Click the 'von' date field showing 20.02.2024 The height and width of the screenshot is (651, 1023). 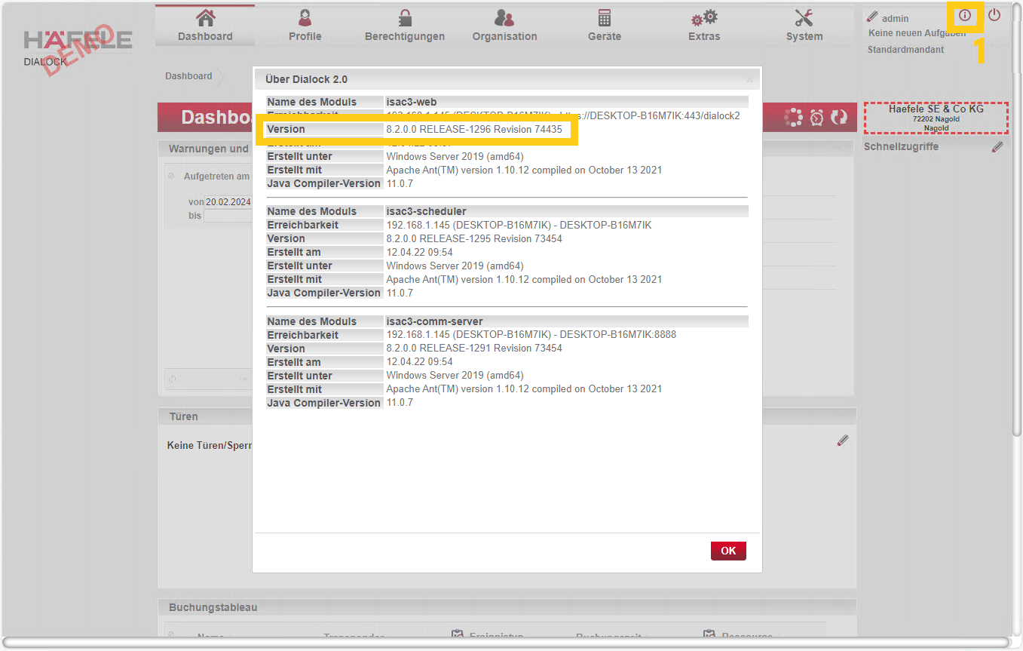tap(228, 202)
